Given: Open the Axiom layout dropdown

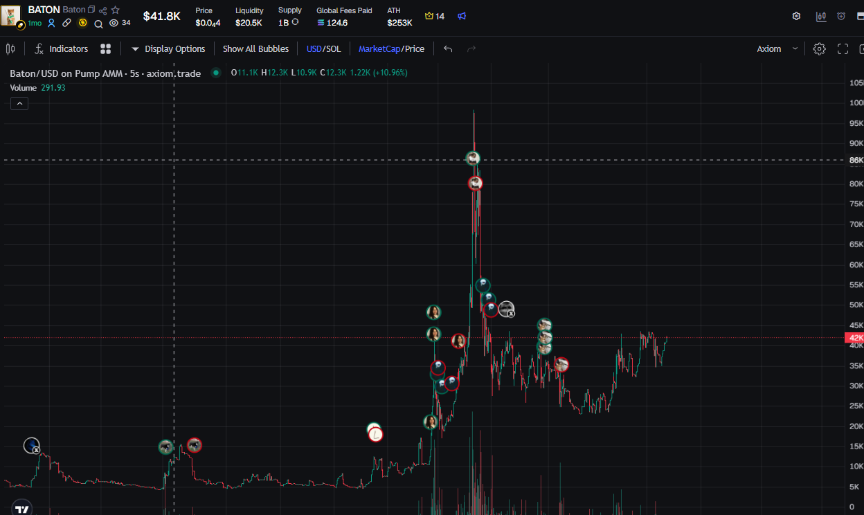Looking at the screenshot, I should [777, 48].
